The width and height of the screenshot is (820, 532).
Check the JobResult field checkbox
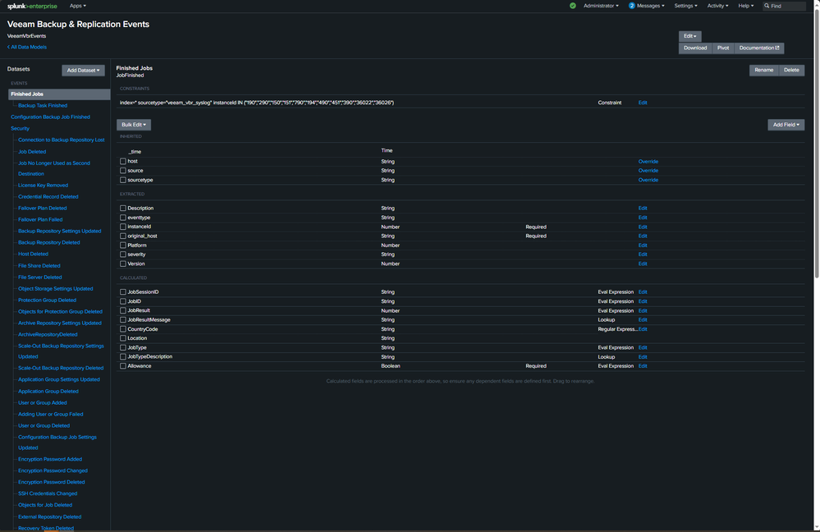123,310
